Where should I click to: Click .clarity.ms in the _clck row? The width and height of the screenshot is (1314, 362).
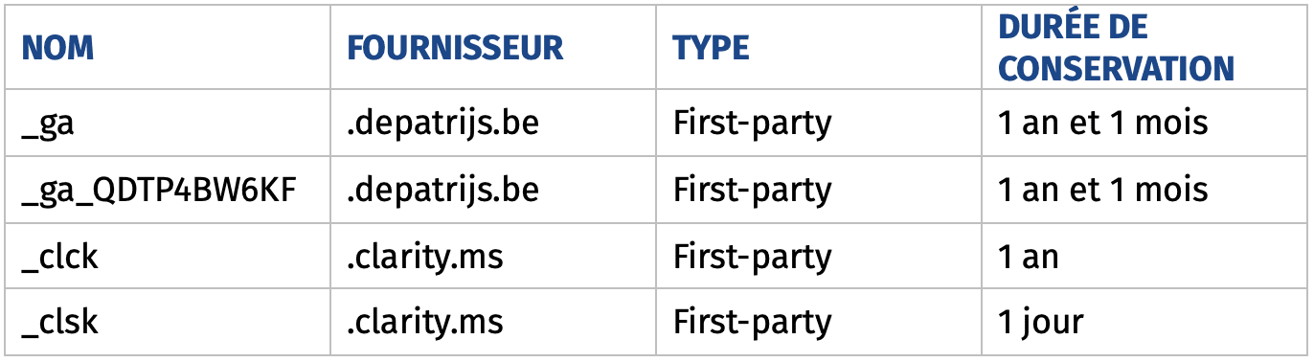(424, 257)
